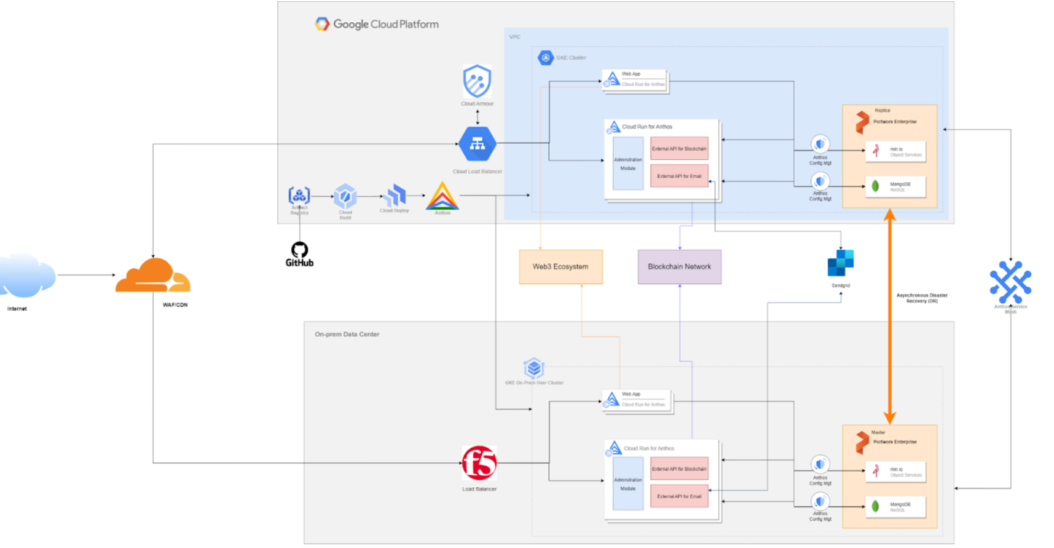
Task: Click the Blockchain Network box
Action: click(x=680, y=267)
